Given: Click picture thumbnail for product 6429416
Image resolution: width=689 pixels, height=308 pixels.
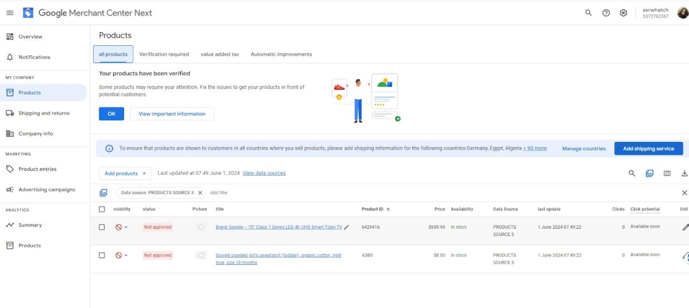Looking at the screenshot, I should click(201, 227).
